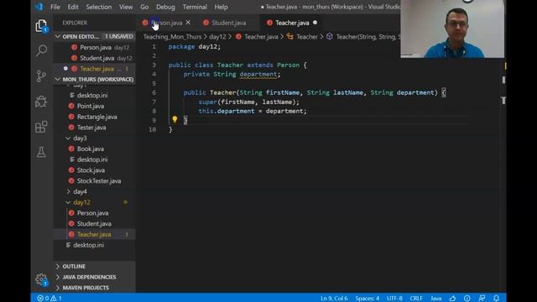Open Person.java in day12 folder

92,213
